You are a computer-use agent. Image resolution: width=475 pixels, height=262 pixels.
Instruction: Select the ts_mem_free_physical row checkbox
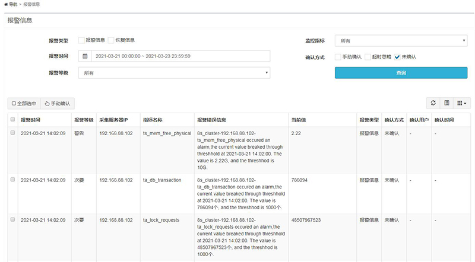click(12, 133)
